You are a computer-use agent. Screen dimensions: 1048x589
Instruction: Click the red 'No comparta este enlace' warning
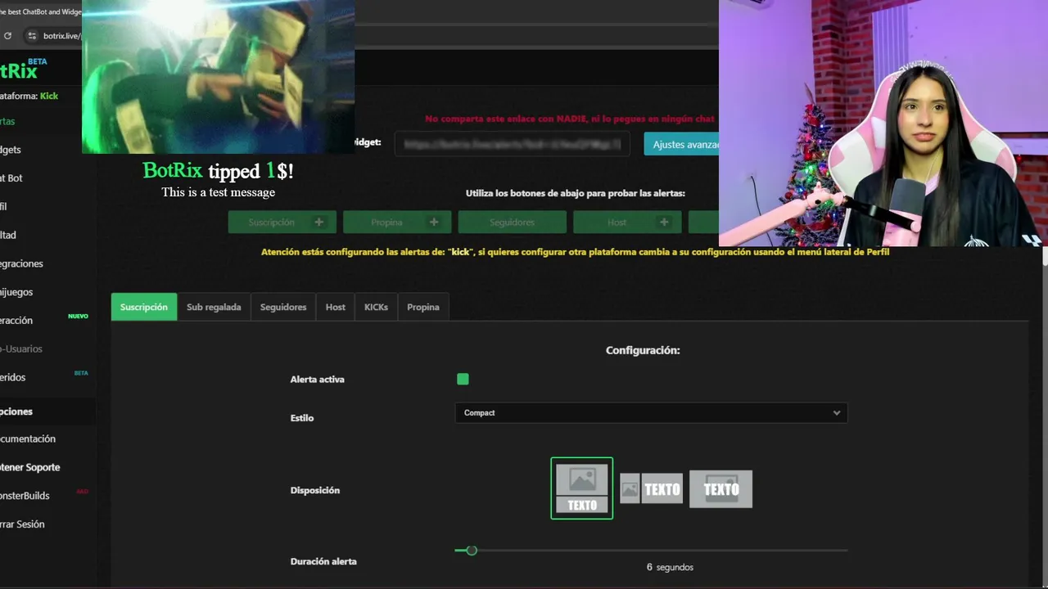point(570,119)
